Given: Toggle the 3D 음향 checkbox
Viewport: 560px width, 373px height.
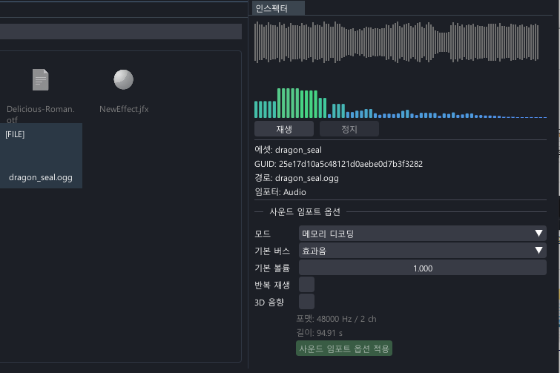Looking at the screenshot, I should [306, 302].
